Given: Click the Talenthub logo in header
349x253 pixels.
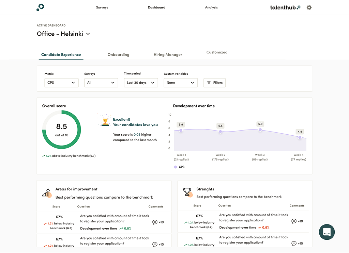Looking at the screenshot, I should coord(285,7).
